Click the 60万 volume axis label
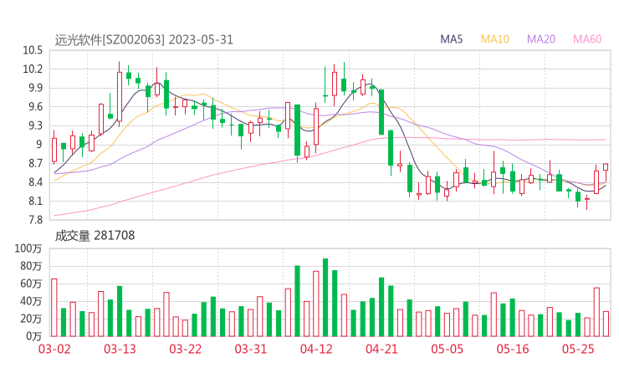Viewport: 619px width, 368px height. (x=31, y=284)
